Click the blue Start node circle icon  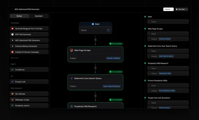click(x=93, y=24)
